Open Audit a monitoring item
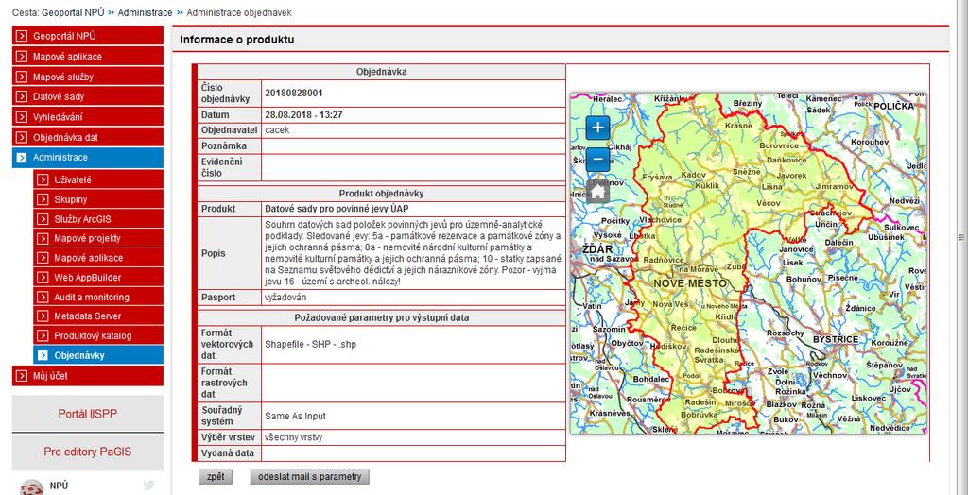This screenshot has width=968, height=495. pos(98,298)
